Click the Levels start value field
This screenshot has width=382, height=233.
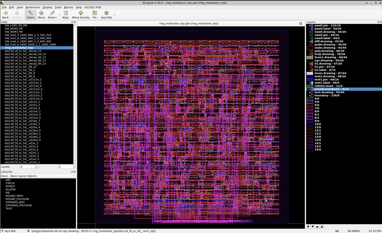[x=27, y=167]
